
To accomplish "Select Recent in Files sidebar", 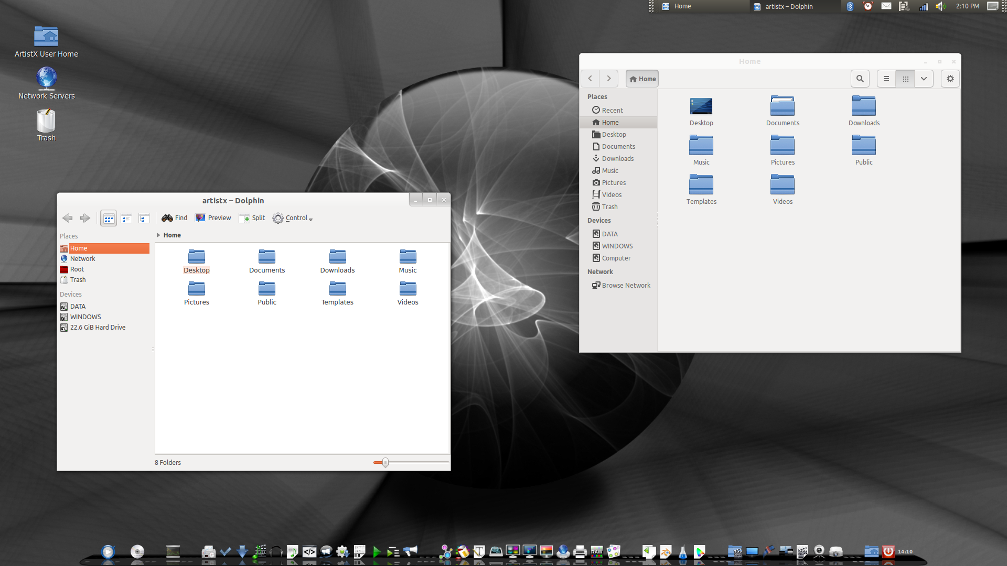I will (x=612, y=110).
